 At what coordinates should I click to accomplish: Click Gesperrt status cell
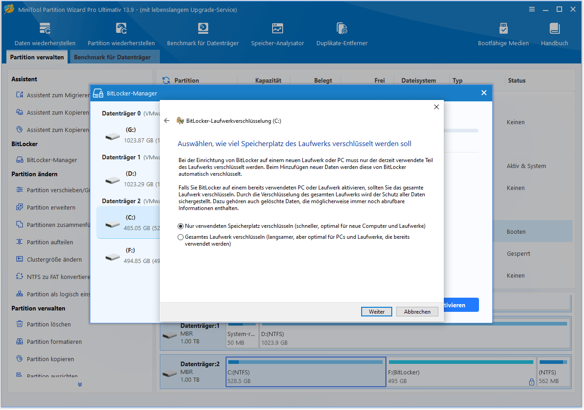tap(518, 254)
